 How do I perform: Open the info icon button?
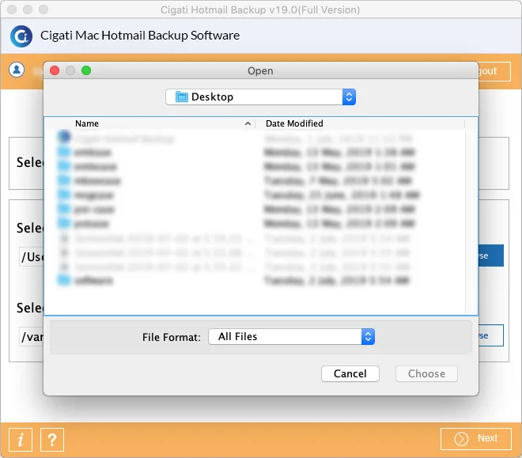point(21,440)
